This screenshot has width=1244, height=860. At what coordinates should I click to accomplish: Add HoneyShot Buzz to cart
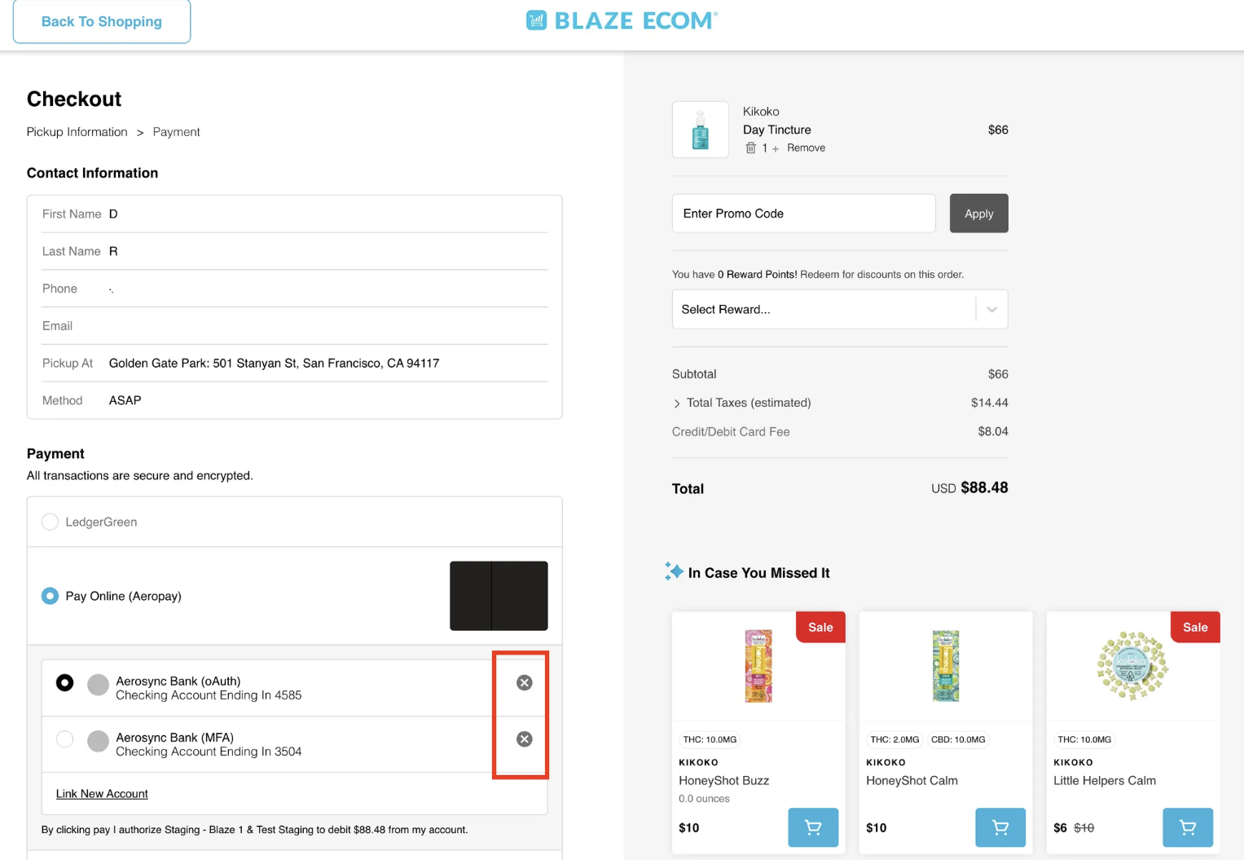(813, 827)
